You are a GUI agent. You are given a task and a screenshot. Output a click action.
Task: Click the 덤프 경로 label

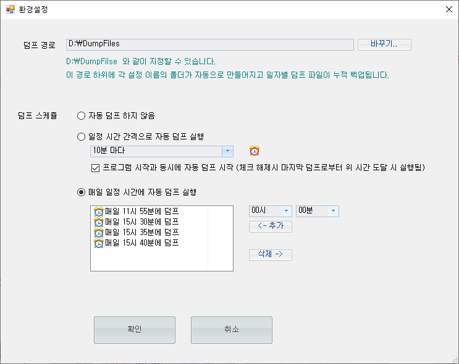tap(40, 45)
